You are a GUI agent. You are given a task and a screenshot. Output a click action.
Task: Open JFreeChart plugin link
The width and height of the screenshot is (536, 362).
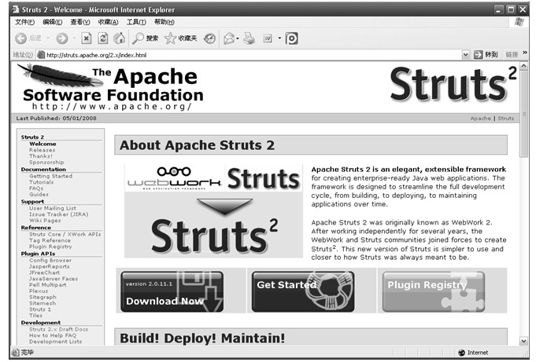click(x=44, y=272)
